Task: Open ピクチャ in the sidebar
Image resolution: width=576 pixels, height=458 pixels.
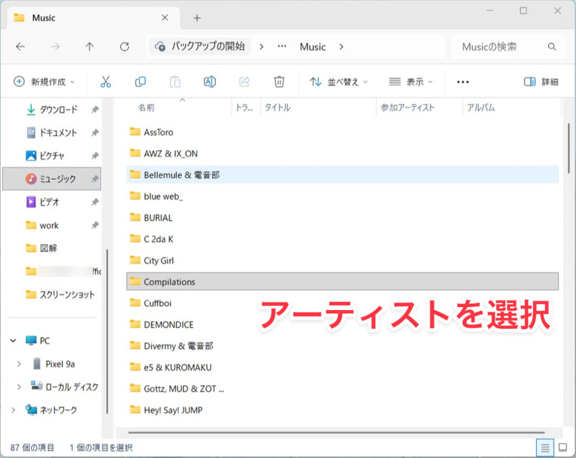Action: [51, 156]
